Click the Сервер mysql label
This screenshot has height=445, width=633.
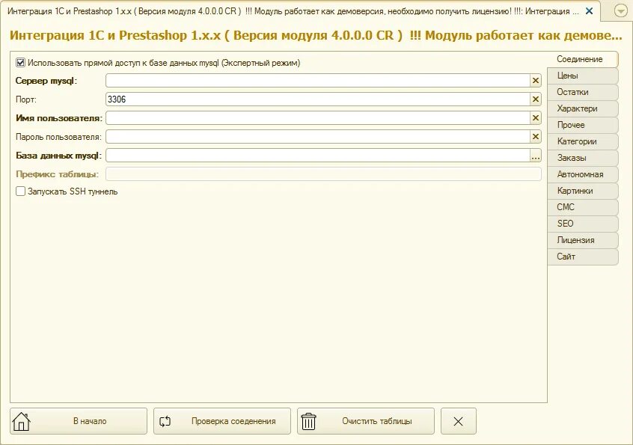coord(46,81)
